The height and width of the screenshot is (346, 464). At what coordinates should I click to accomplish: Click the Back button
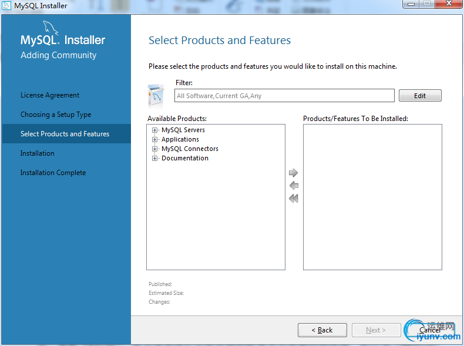pyautogui.click(x=322, y=330)
